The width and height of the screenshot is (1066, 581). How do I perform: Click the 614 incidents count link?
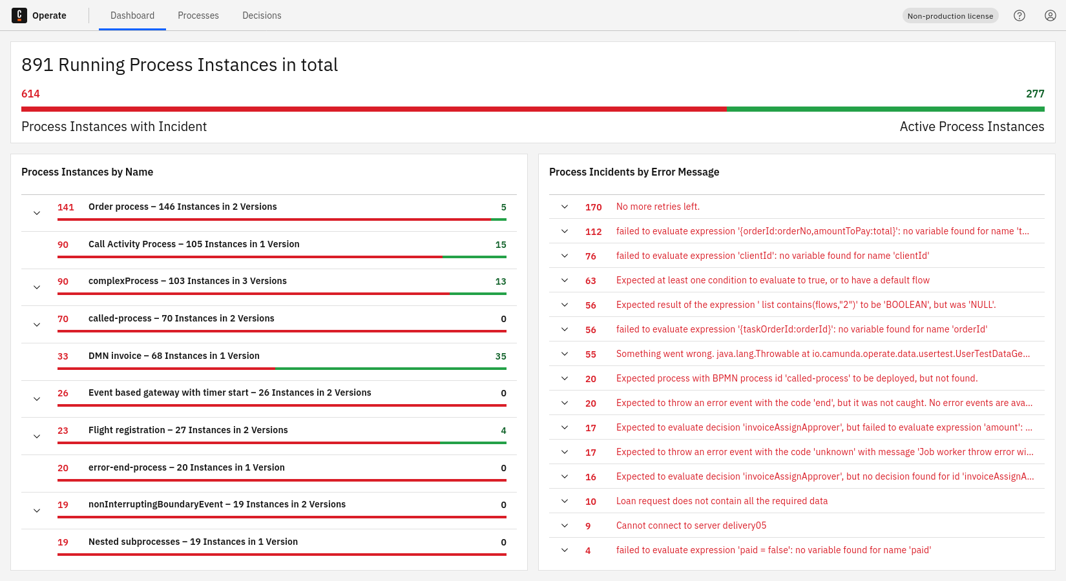pyautogui.click(x=30, y=94)
